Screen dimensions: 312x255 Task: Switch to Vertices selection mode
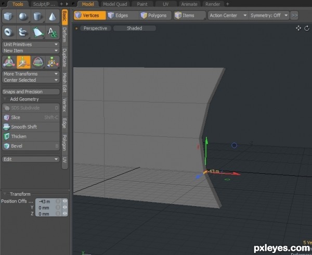90,15
